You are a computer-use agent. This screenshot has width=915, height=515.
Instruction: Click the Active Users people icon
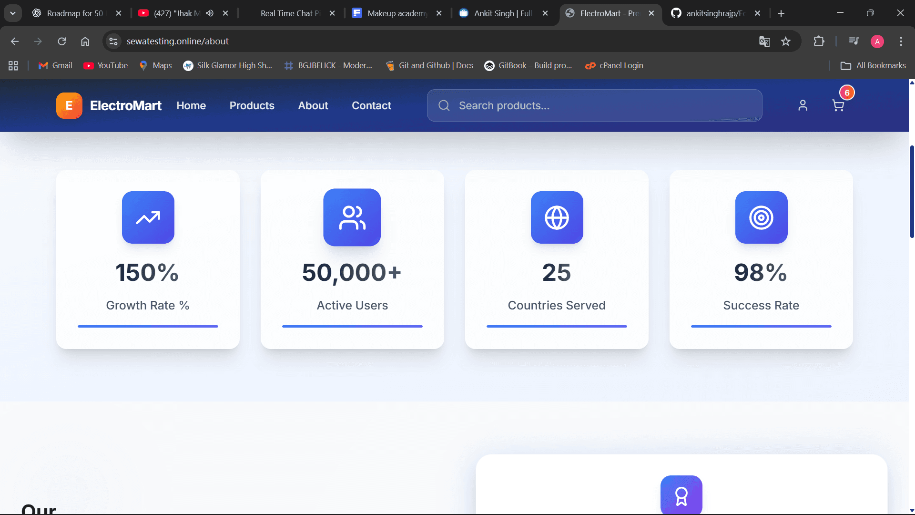click(x=352, y=217)
